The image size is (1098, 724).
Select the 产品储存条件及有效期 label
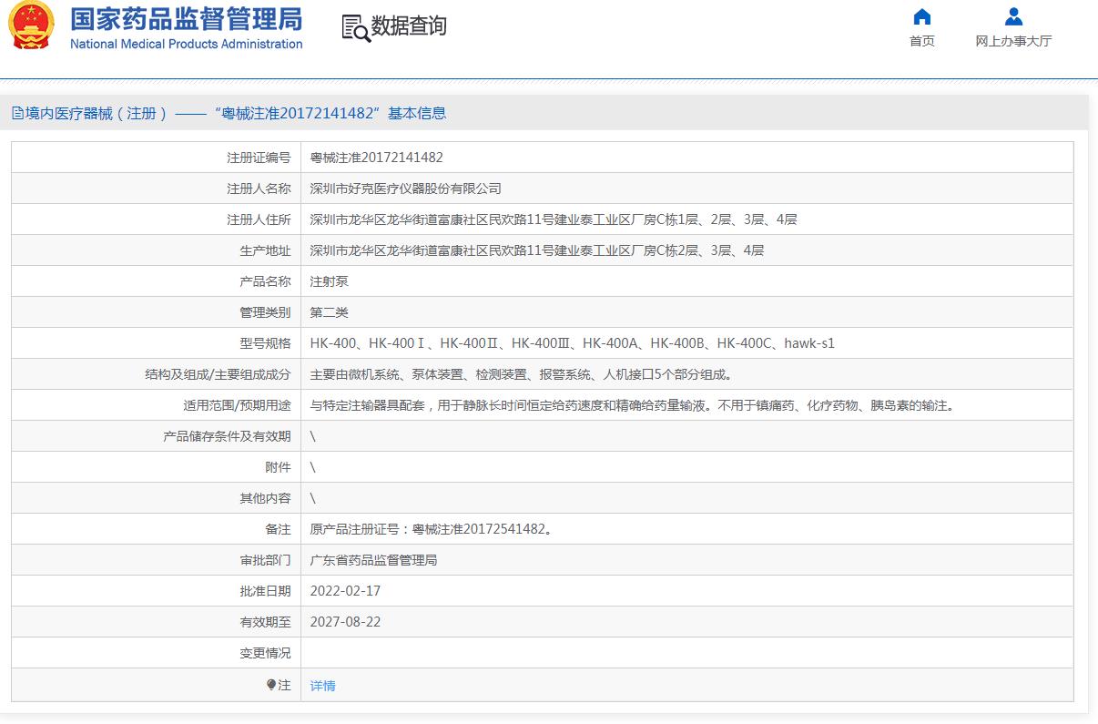227,436
